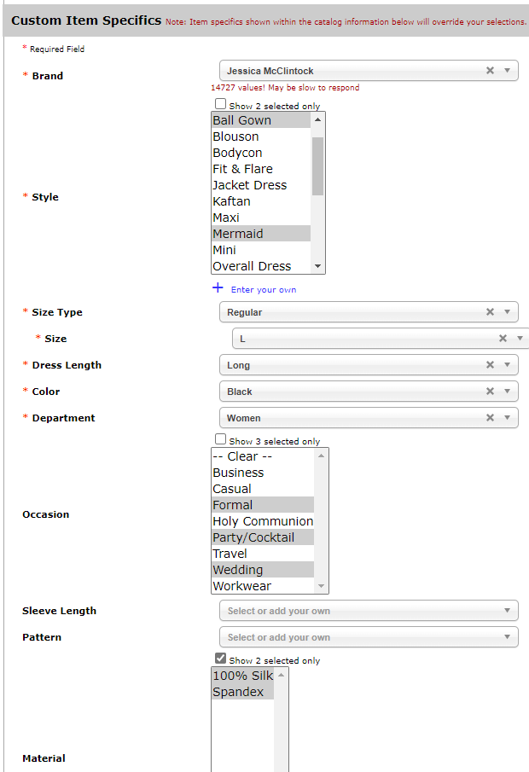This screenshot has width=529, height=772.
Task: Check Show 3 selected only for Occasion
Action: (x=220, y=439)
